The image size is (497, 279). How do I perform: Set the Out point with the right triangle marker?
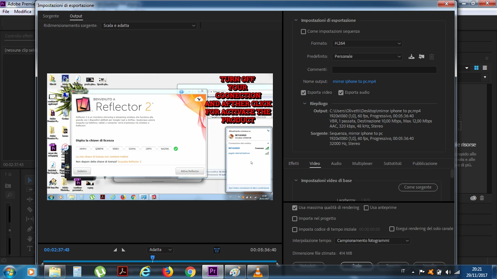[123, 250]
